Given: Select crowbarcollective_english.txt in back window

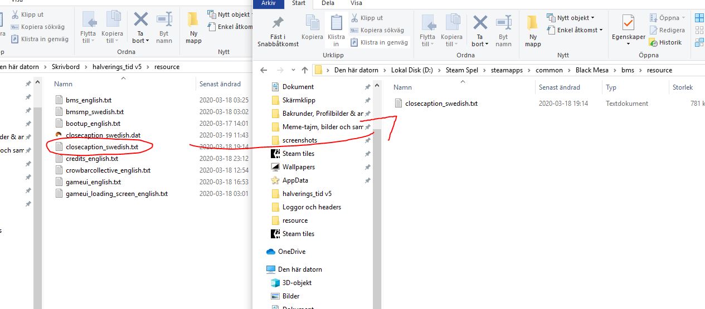Looking at the screenshot, I should point(108,170).
